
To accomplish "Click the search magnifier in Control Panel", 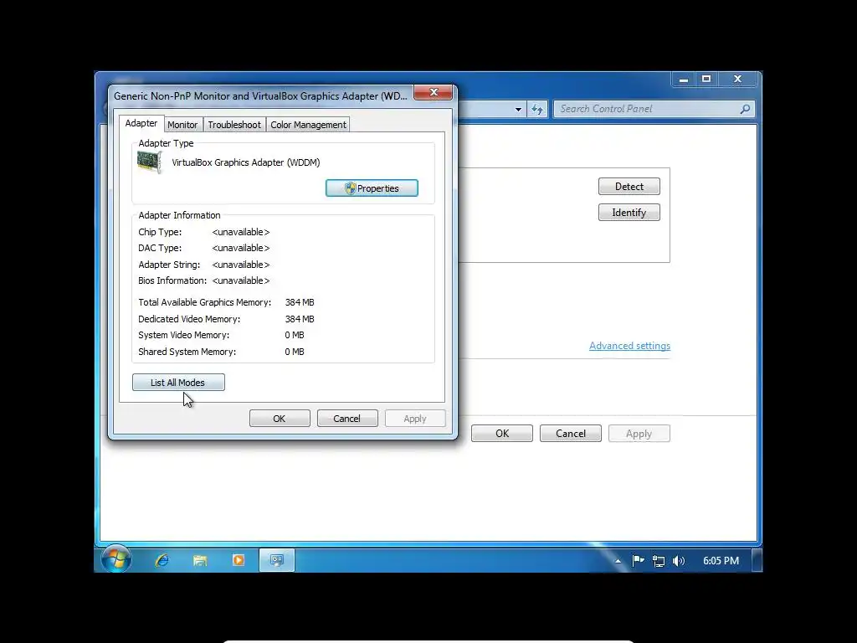I will tap(745, 109).
